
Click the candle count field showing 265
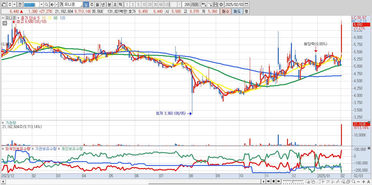[186, 4]
